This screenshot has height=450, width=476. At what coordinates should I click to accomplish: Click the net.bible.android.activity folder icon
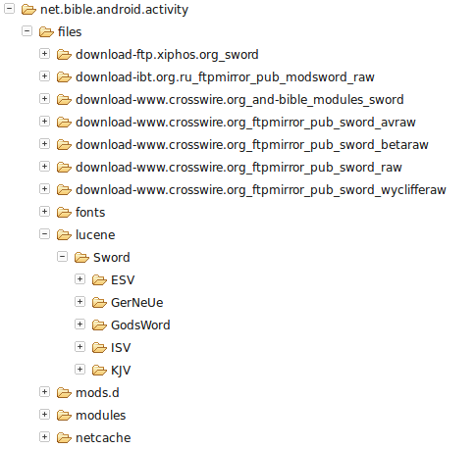pos(28,10)
